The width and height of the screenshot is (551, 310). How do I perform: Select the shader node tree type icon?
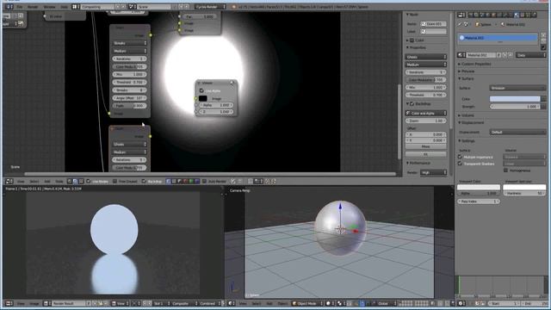pyautogui.click(x=70, y=182)
